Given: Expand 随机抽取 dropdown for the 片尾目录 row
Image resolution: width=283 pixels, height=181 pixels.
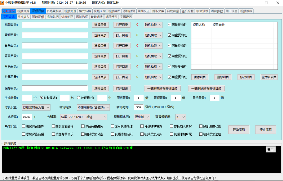Looking at the screenshot, I should (x=153, y=77).
